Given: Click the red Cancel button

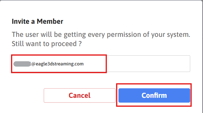Looking at the screenshot, I should [x=79, y=95].
